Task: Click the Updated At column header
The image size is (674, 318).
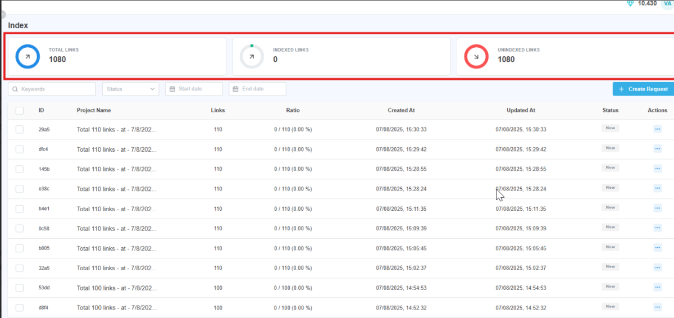Action: coord(521,111)
